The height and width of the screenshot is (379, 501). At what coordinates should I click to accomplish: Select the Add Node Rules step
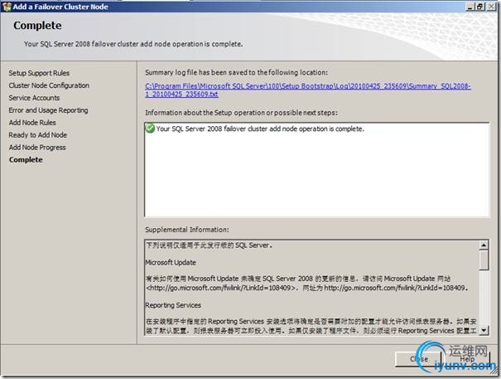point(32,123)
